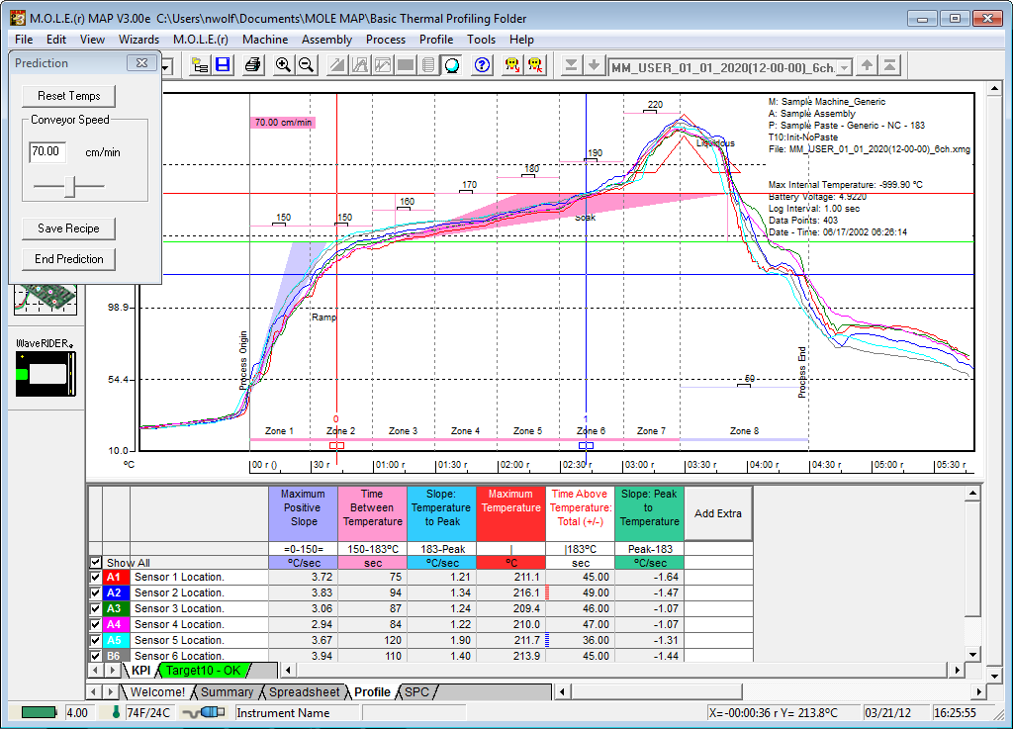Uncheck the Sensor 5 Location checkbox
1013x729 pixels.
point(96,640)
